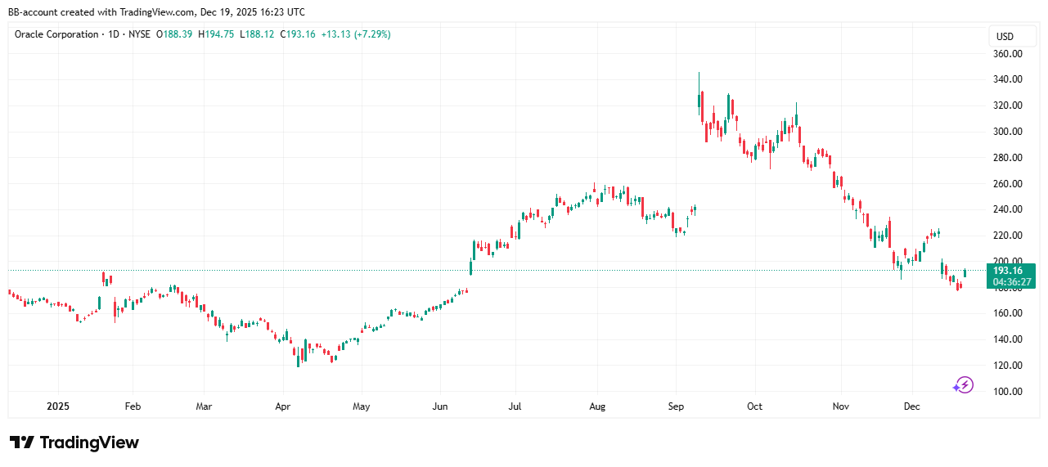
Task: Click the TradingView logo
Action: click(74, 442)
